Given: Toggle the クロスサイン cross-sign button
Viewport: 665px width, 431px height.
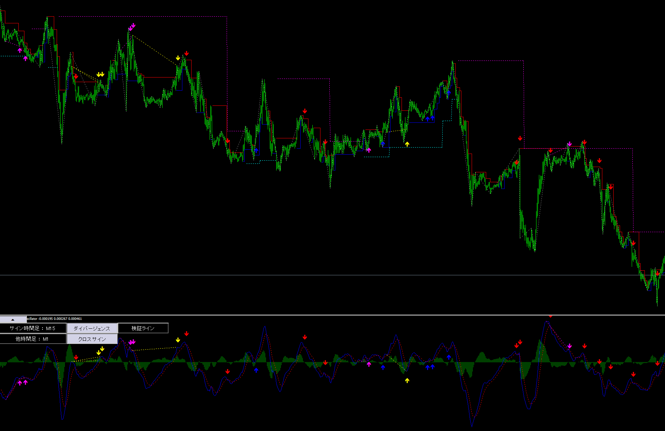Looking at the screenshot, I should (92, 339).
